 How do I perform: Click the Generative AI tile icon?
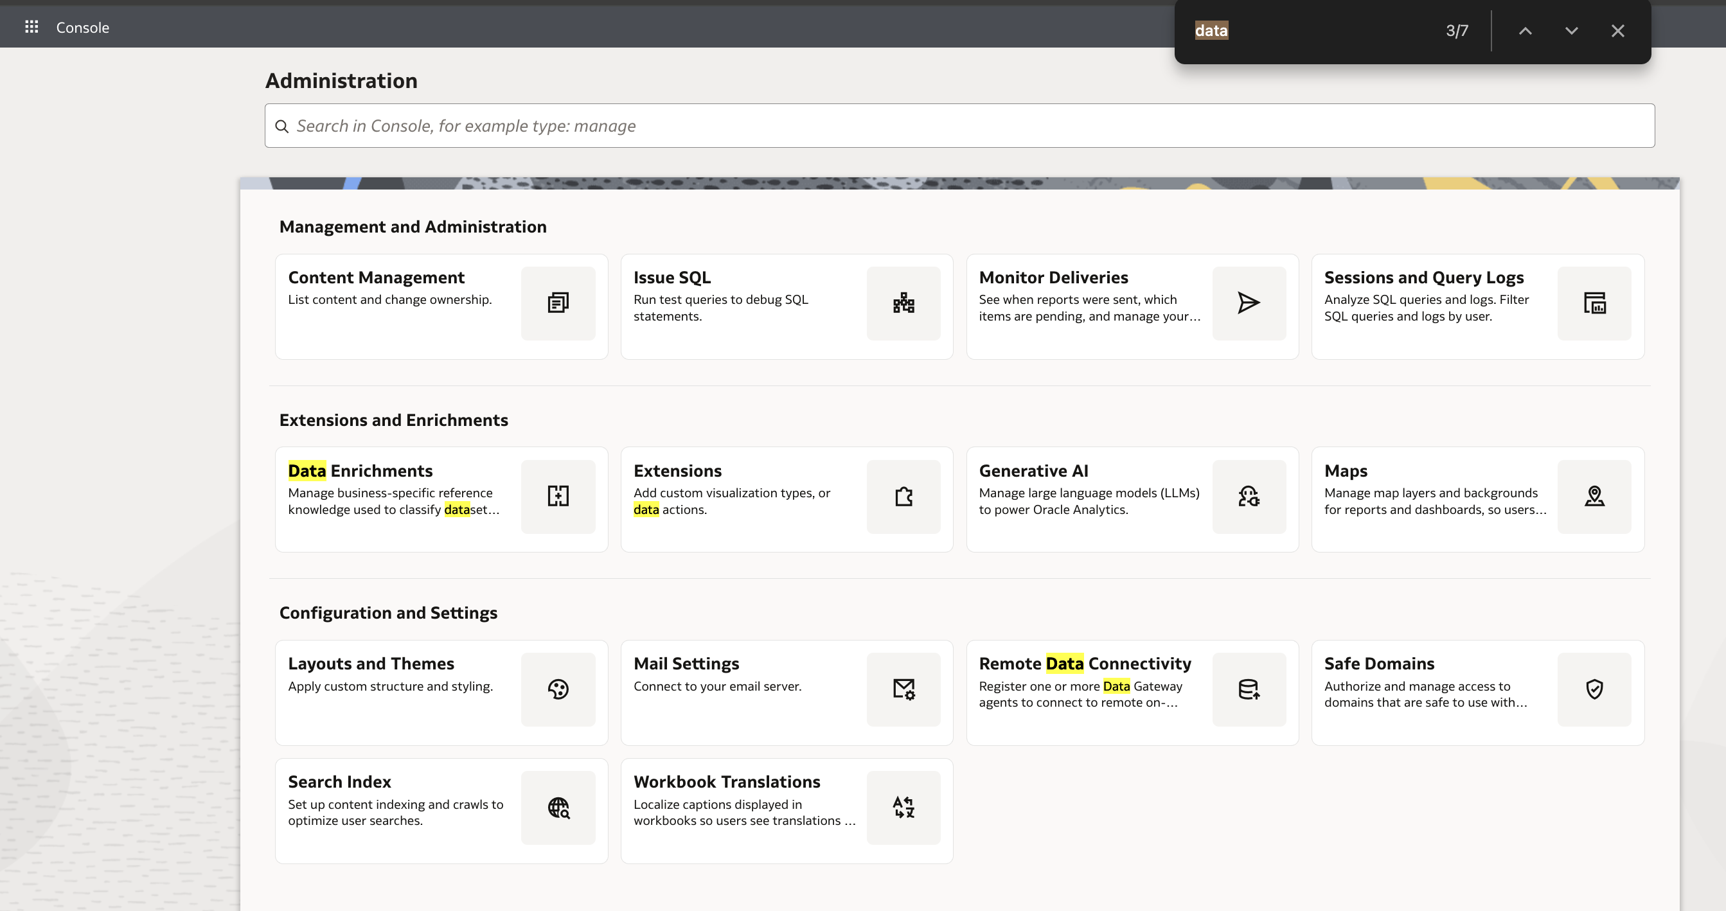pyautogui.click(x=1249, y=496)
